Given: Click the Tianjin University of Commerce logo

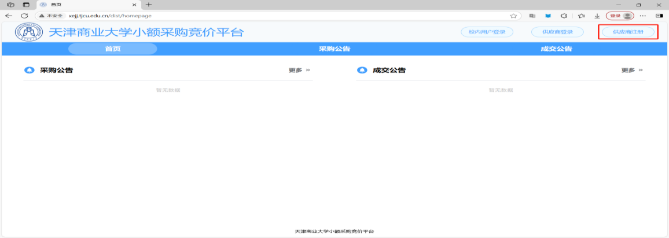Looking at the screenshot, I should pyautogui.click(x=29, y=32).
